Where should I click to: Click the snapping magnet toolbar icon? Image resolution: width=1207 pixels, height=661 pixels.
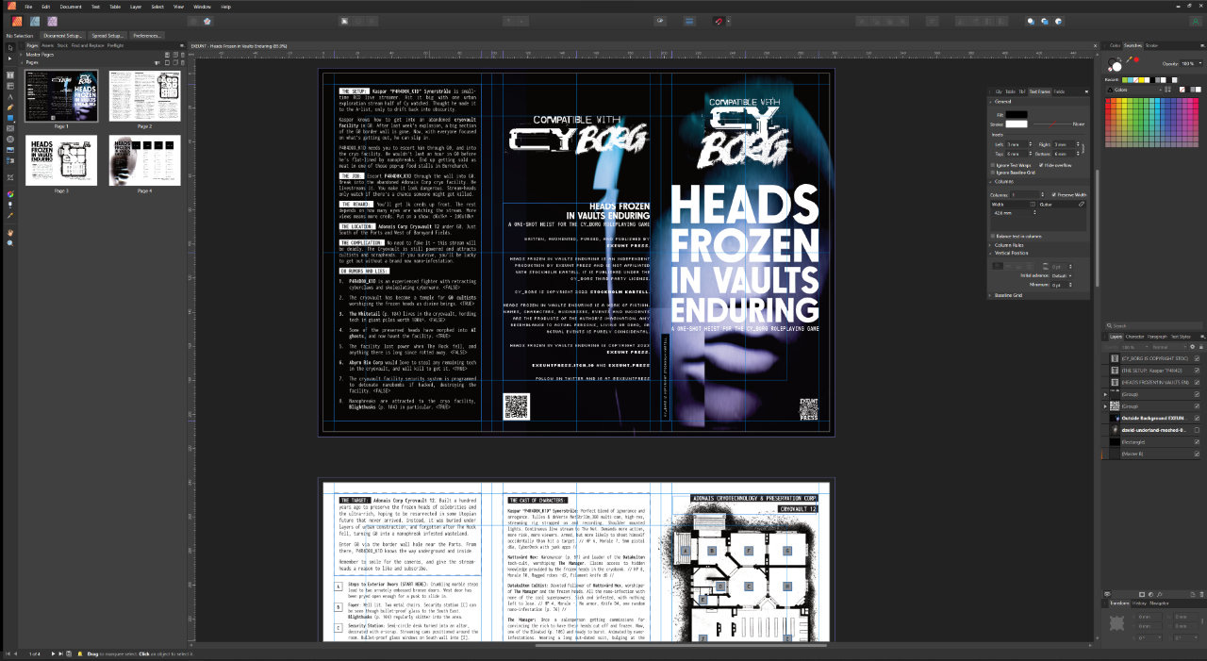pyautogui.click(x=719, y=21)
